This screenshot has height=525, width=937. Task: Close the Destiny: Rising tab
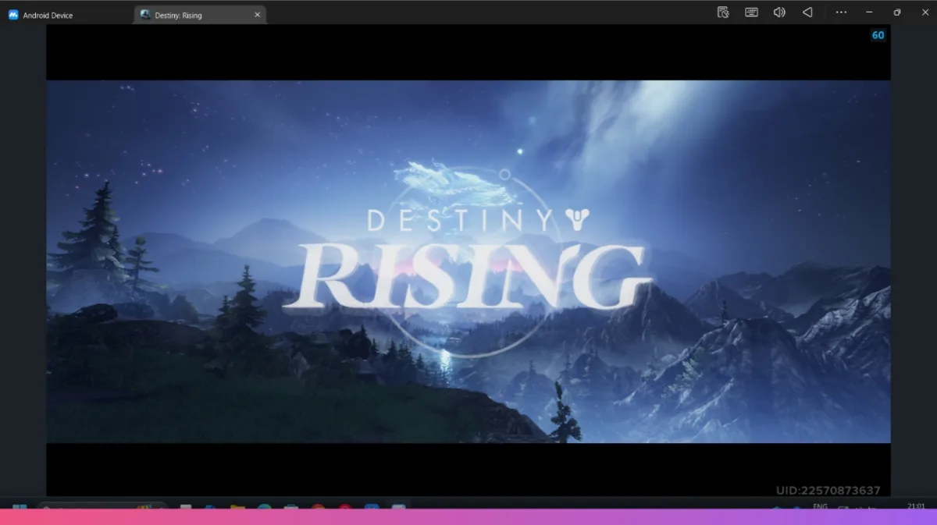point(257,13)
